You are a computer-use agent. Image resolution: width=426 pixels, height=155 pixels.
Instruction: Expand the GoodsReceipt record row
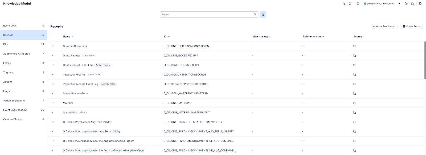(53, 56)
